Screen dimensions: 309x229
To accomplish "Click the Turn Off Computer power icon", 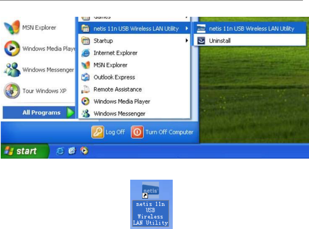I will click(137, 132).
